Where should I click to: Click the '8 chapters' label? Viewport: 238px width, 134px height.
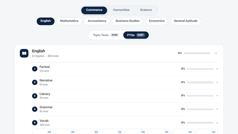click(x=38, y=56)
